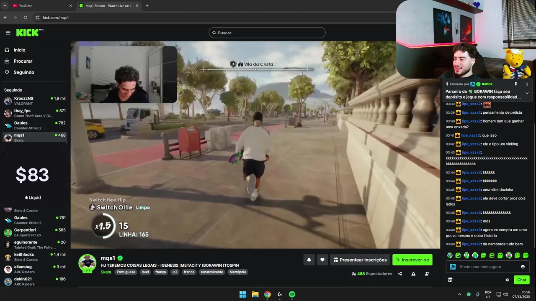Click the pin icon on pinned message
This screenshot has width=536, height=301.
tap(516, 84)
